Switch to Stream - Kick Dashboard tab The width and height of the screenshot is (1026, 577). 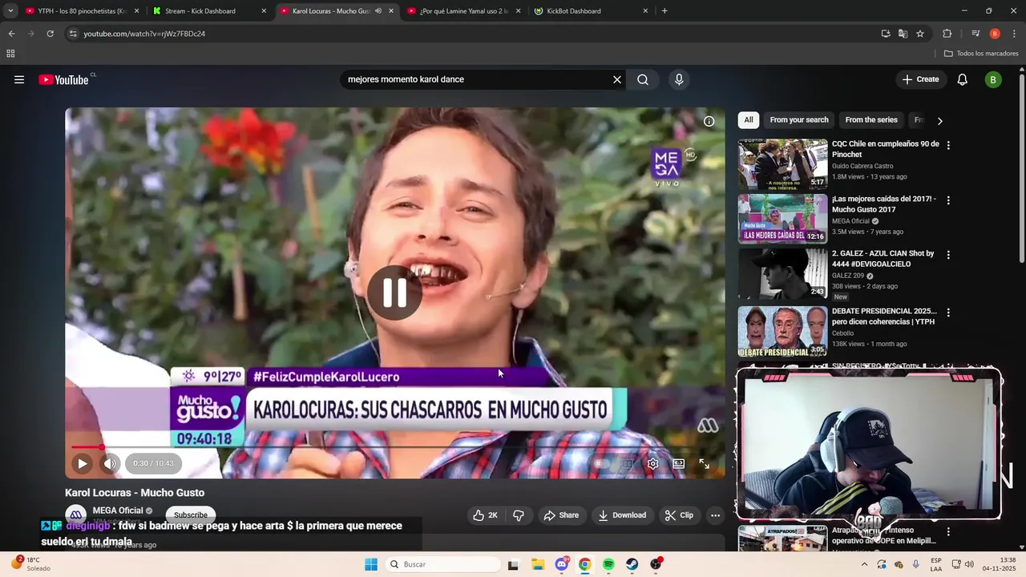click(x=208, y=11)
